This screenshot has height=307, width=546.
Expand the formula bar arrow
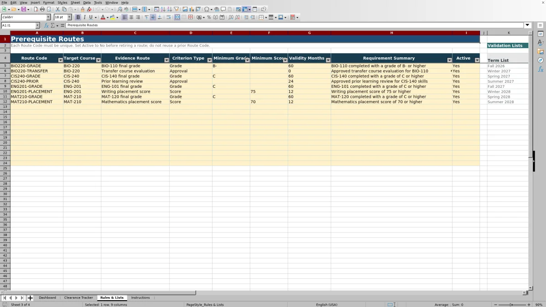[528, 25]
